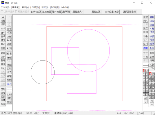Screen dimensions: 155x115
Task: Activate the AUTO mode tool
Action: (x=9, y=48)
